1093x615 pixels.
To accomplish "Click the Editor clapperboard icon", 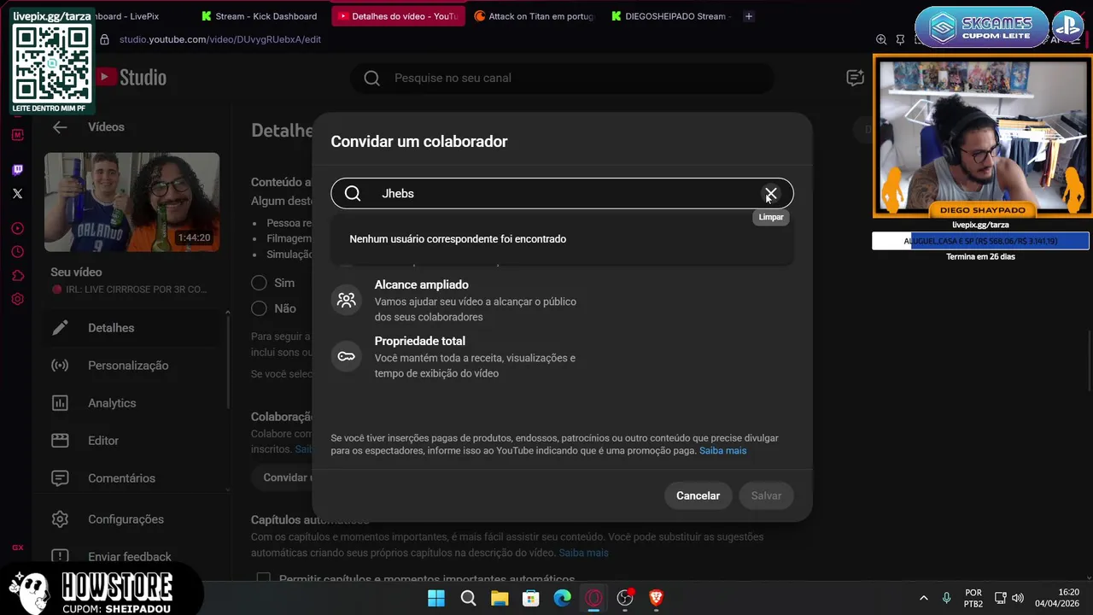I will click(x=60, y=441).
